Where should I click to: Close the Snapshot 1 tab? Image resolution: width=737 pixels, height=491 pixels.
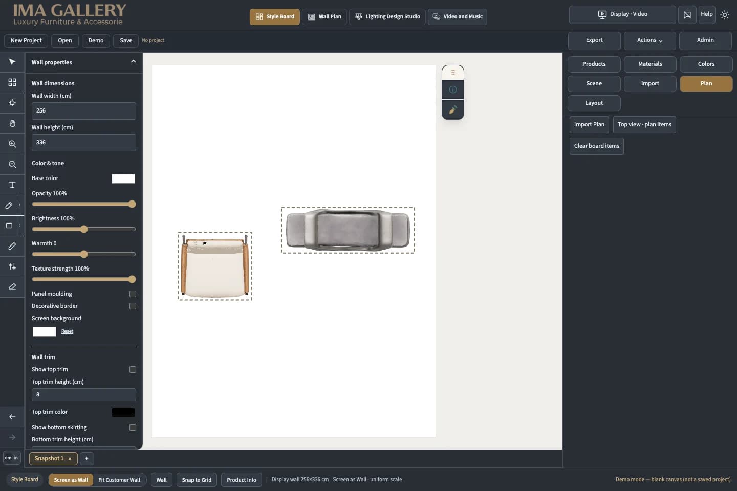click(x=70, y=459)
